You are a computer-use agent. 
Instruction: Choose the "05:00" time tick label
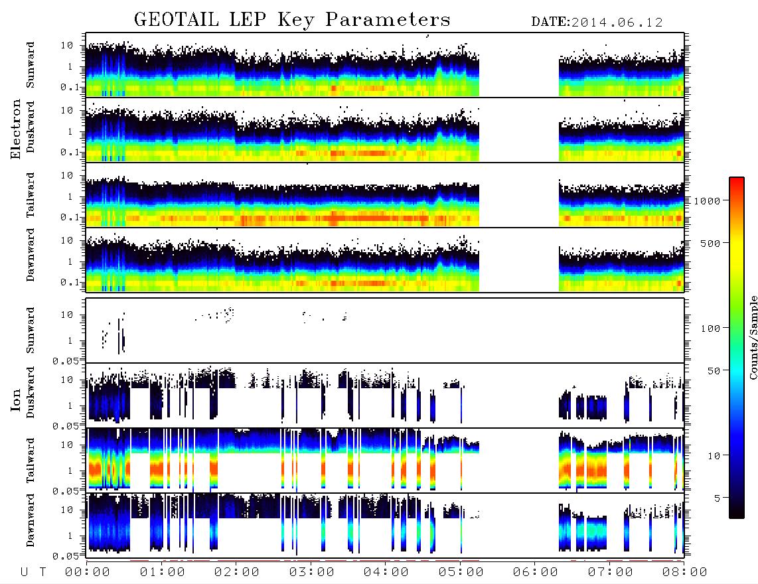click(461, 573)
